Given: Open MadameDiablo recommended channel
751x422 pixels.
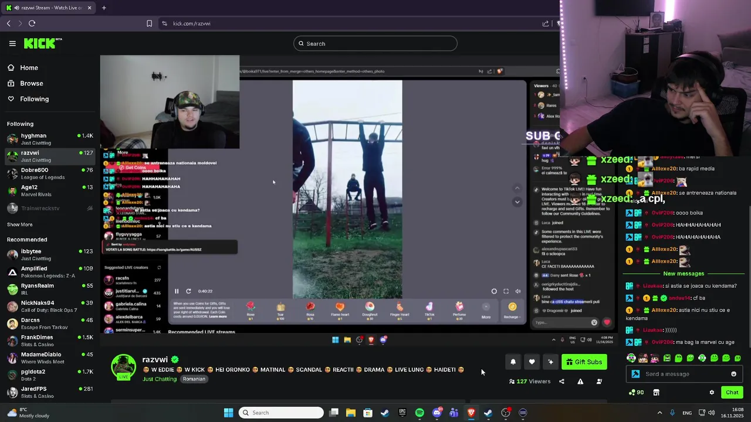Looking at the screenshot, I should tap(50, 358).
